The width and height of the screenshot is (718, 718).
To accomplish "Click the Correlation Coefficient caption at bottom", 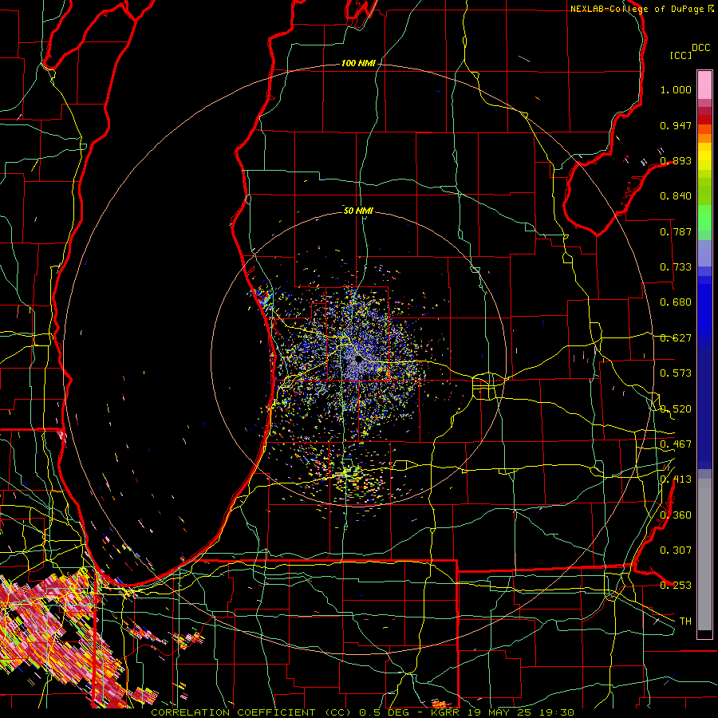I will click(x=362, y=712).
